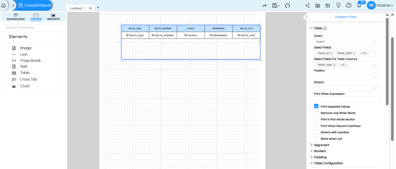Collapse the Table Configuration section
Image resolution: width=396 pixels, height=169 pixels.
tap(327, 163)
